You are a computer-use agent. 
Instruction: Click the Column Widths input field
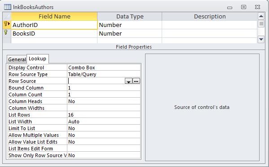click(104, 108)
